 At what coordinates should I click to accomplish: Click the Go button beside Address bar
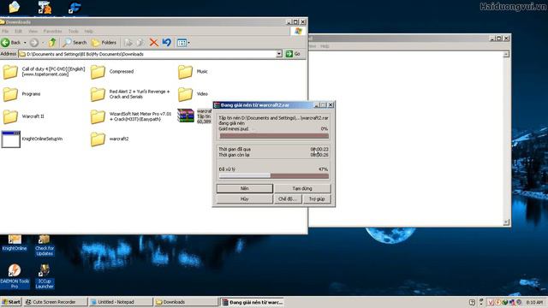click(293, 54)
